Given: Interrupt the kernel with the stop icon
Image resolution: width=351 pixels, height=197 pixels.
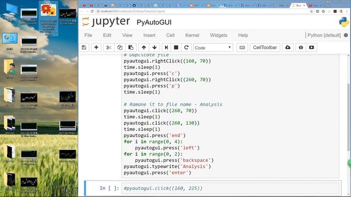Looking at the screenshot, I should coord(176,48).
